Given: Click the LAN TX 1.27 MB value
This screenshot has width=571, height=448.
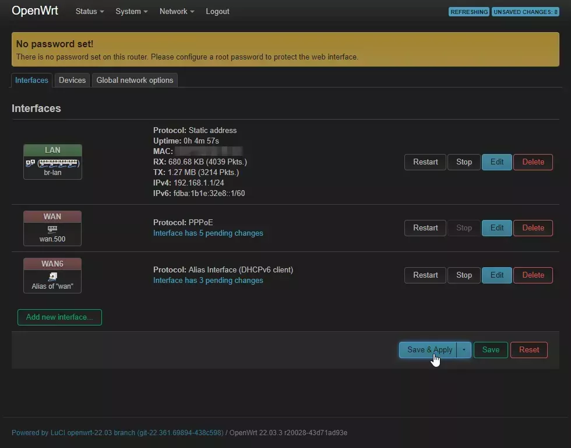Looking at the screenshot, I should [x=203, y=173].
